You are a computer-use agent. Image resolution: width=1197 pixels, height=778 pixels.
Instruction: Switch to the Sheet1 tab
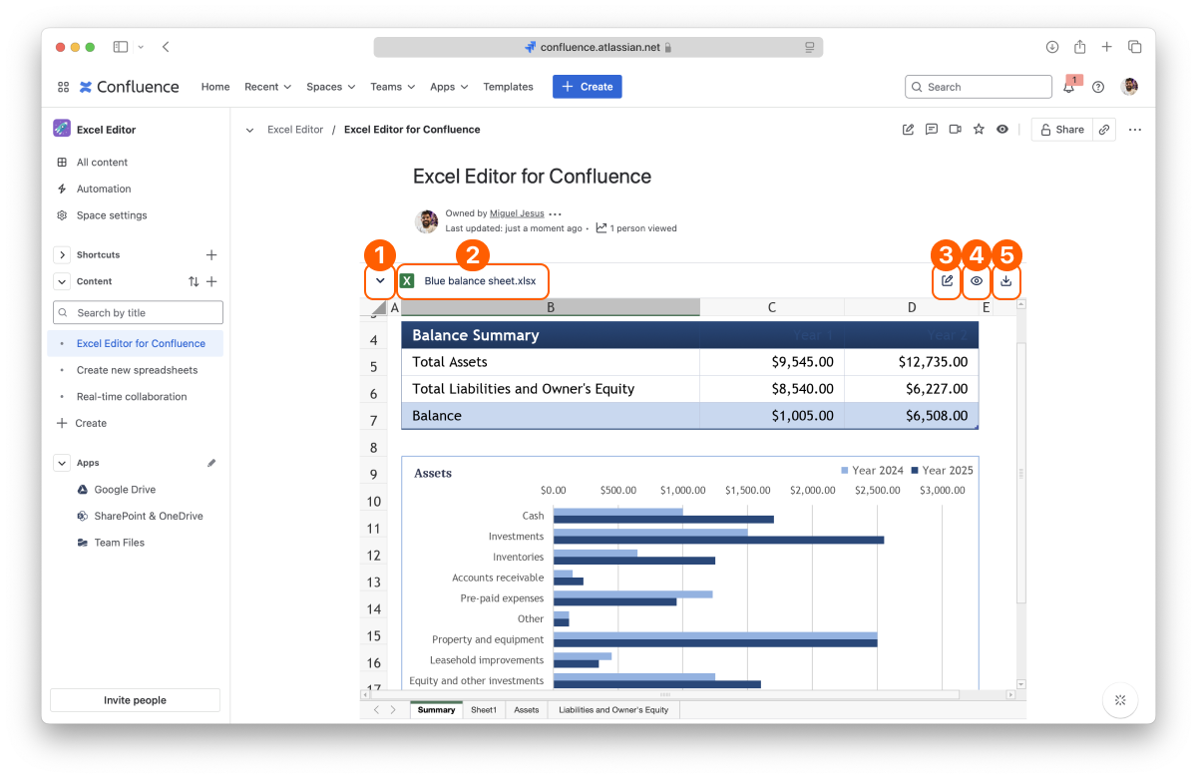[x=484, y=710]
